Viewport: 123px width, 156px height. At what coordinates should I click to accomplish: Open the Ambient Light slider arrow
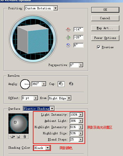point(81,121)
